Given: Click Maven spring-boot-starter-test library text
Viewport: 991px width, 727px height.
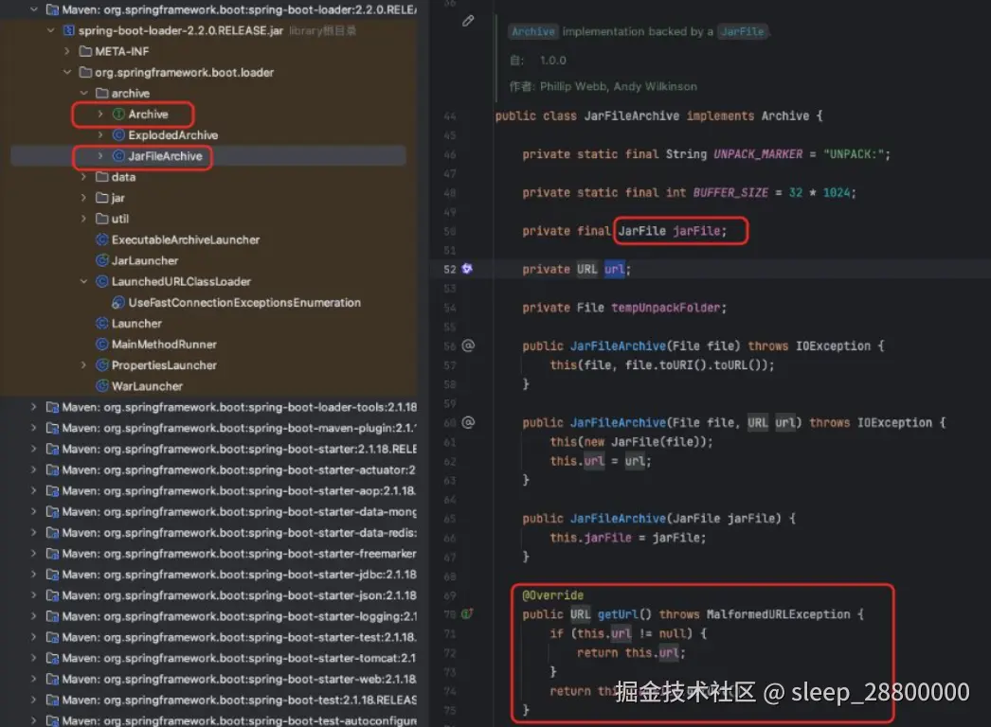Looking at the screenshot, I should pyautogui.click(x=239, y=637).
